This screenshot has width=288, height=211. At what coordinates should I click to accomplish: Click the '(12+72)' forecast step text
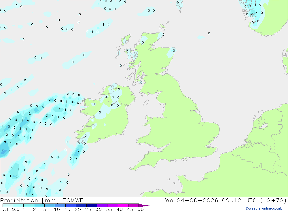(274, 200)
